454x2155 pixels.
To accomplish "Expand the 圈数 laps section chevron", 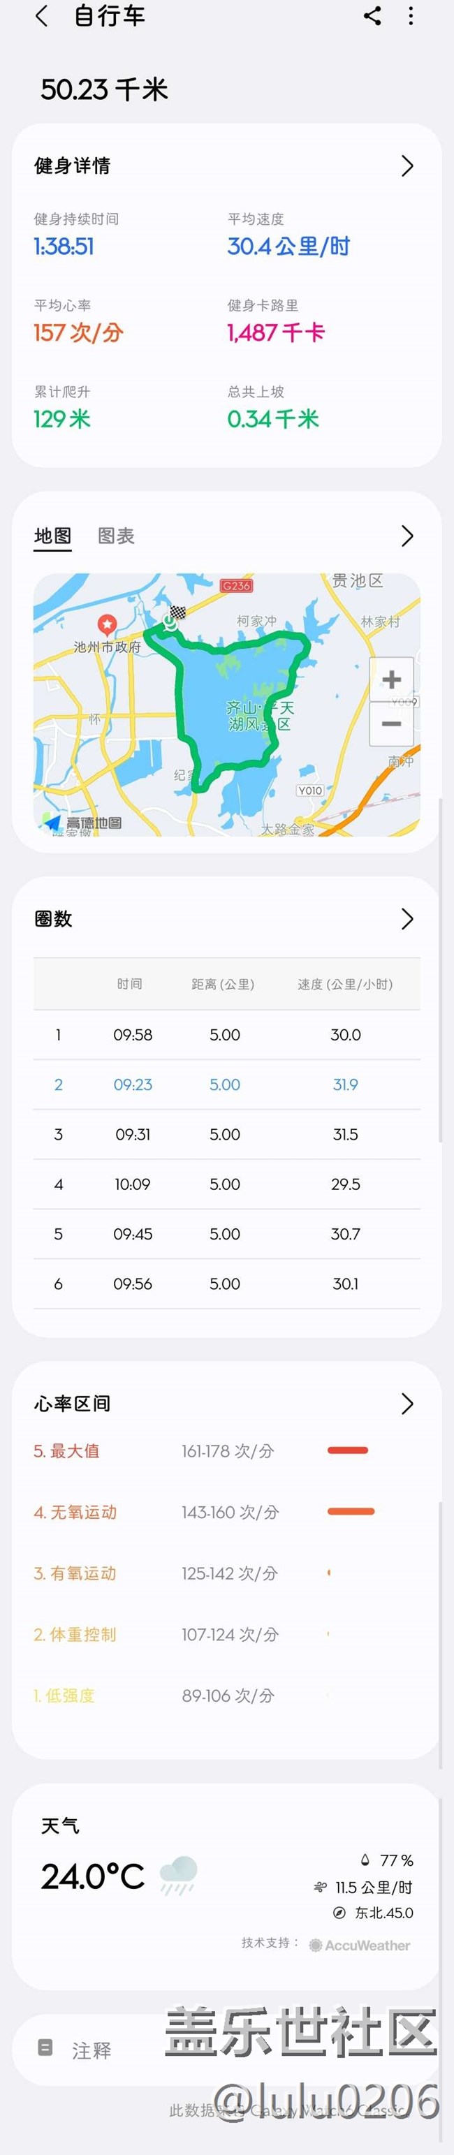I will [407, 920].
